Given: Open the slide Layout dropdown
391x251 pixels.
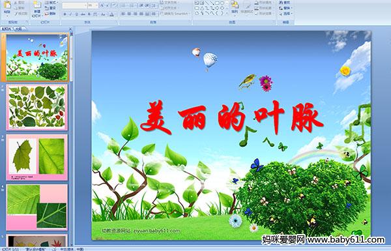Looking at the screenshot, I should 51,3.
